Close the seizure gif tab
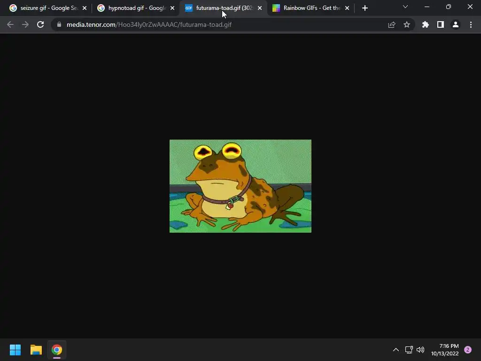The width and height of the screenshot is (481, 361). (x=85, y=8)
